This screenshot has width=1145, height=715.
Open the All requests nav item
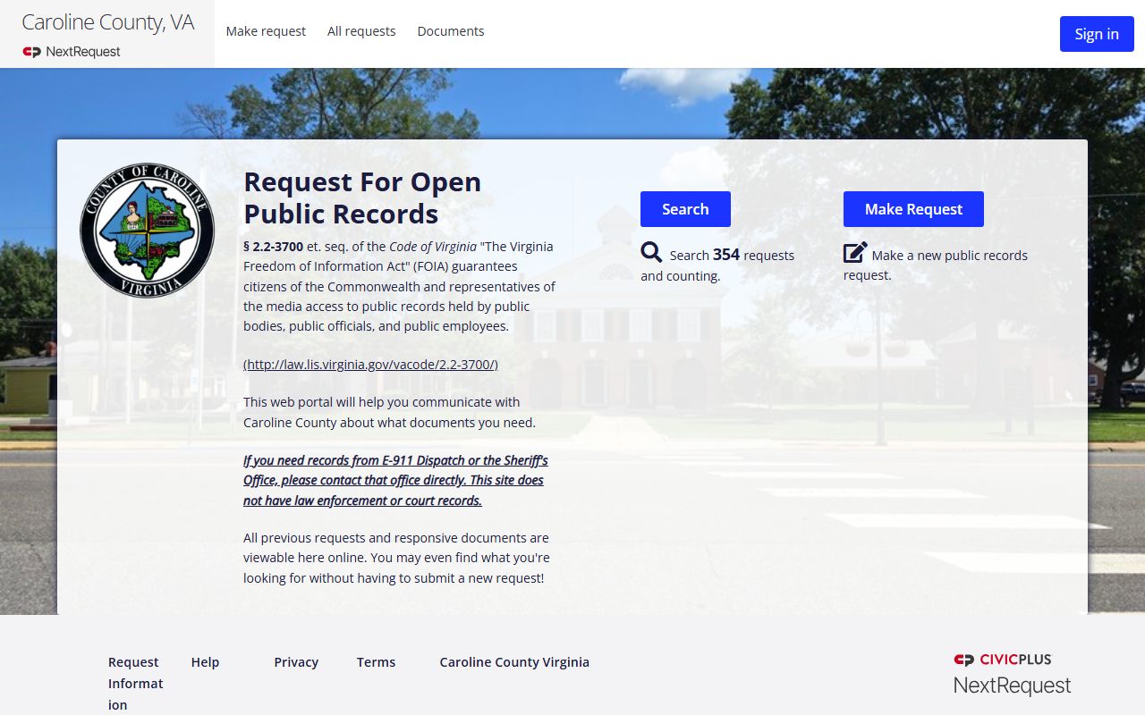361,31
